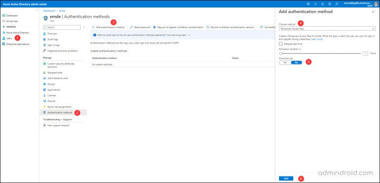Click the Azure Active Directory icon
This screenshot has height=183, width=380.
3,33
